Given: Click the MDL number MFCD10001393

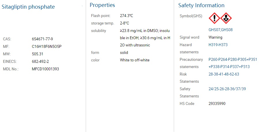Looking at the screenshot, I should pyautogui.click(x=45, y=69).
